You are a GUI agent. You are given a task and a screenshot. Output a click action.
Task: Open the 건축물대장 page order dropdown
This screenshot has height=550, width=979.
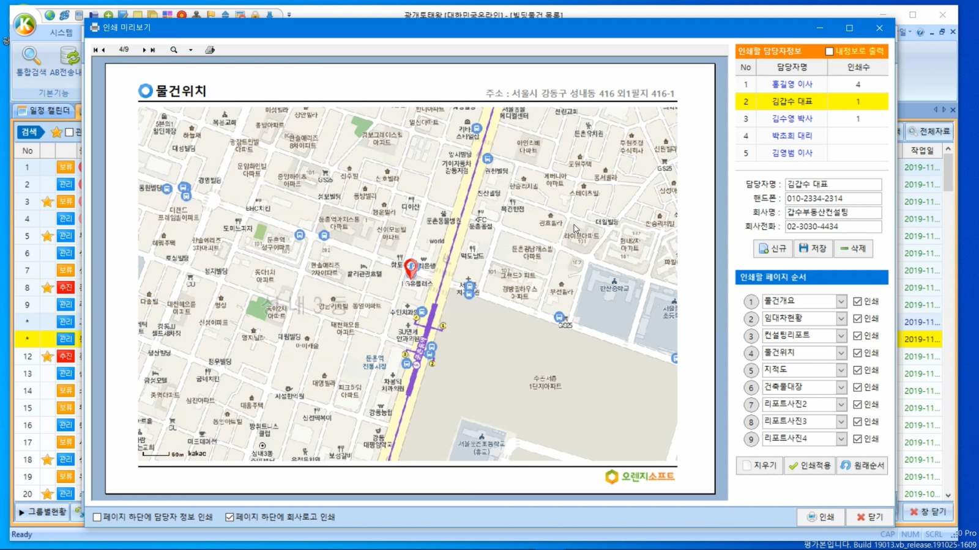(841, 387)
